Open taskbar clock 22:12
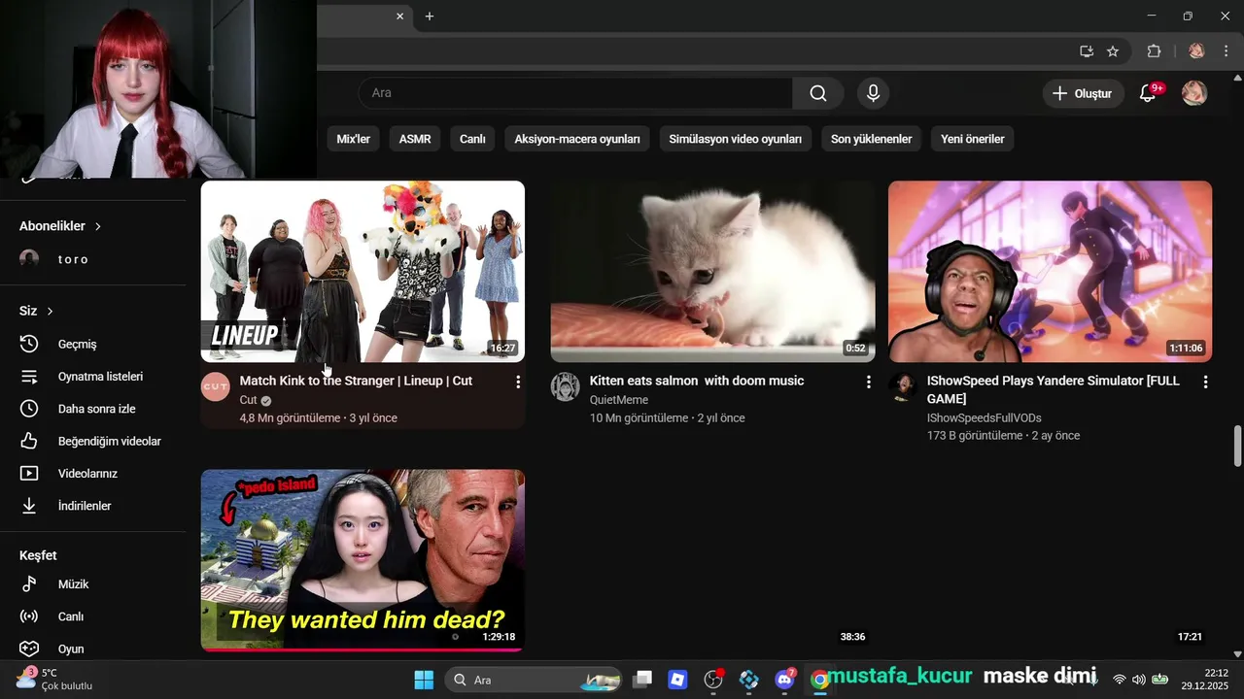This screenshot has width=1244, height=699. point(1205,680)
